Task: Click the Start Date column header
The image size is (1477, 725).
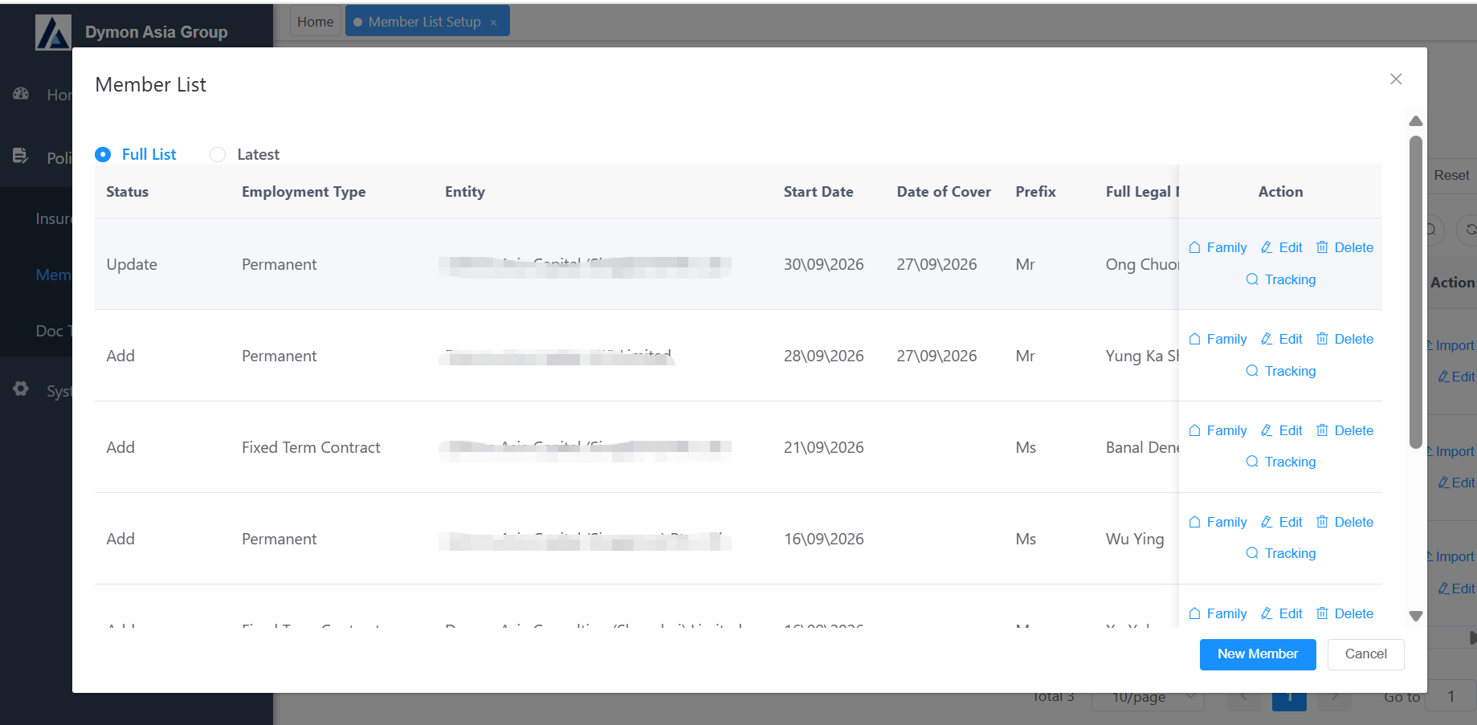Action: click(818, 192)
